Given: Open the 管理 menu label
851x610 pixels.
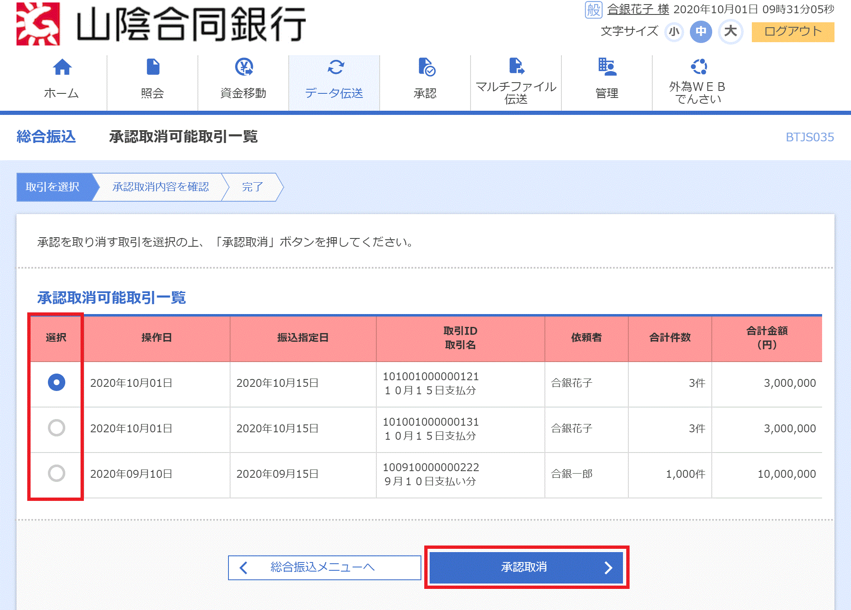Looking at the screenshot, I should coord(607,93).
